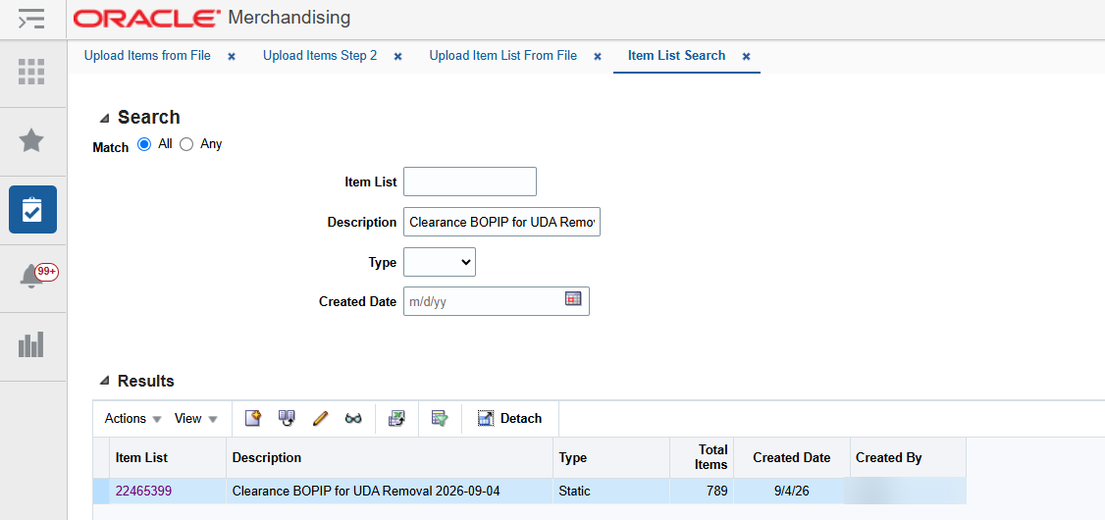Click the Create item list icon
1105x520 pixels.
pos(253,419)
